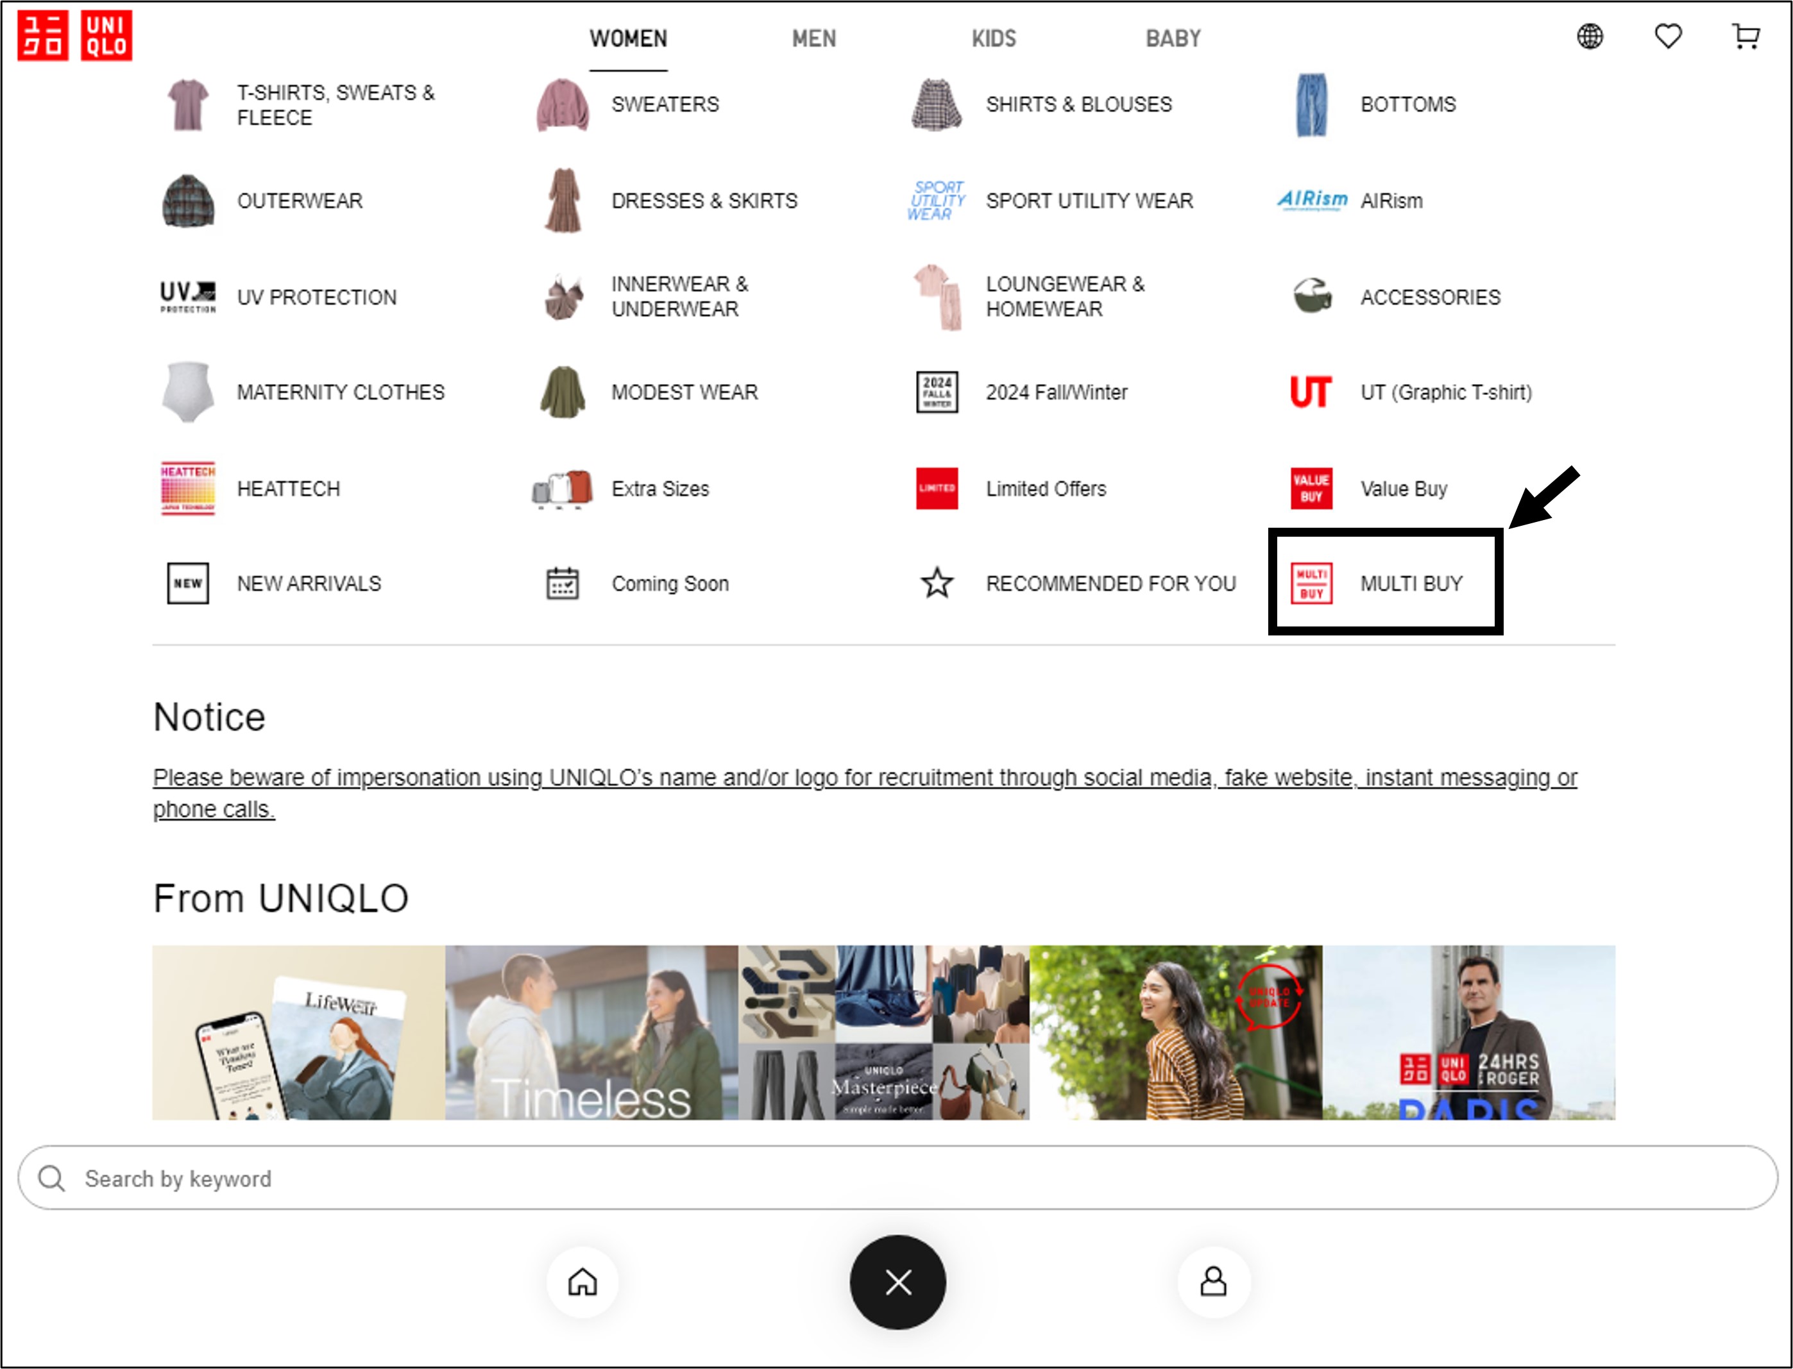Viewport: 1793px width, 1369px height.
Task: Open SHIRTS & BLOUSES category
Action: tap(1079, 105)
